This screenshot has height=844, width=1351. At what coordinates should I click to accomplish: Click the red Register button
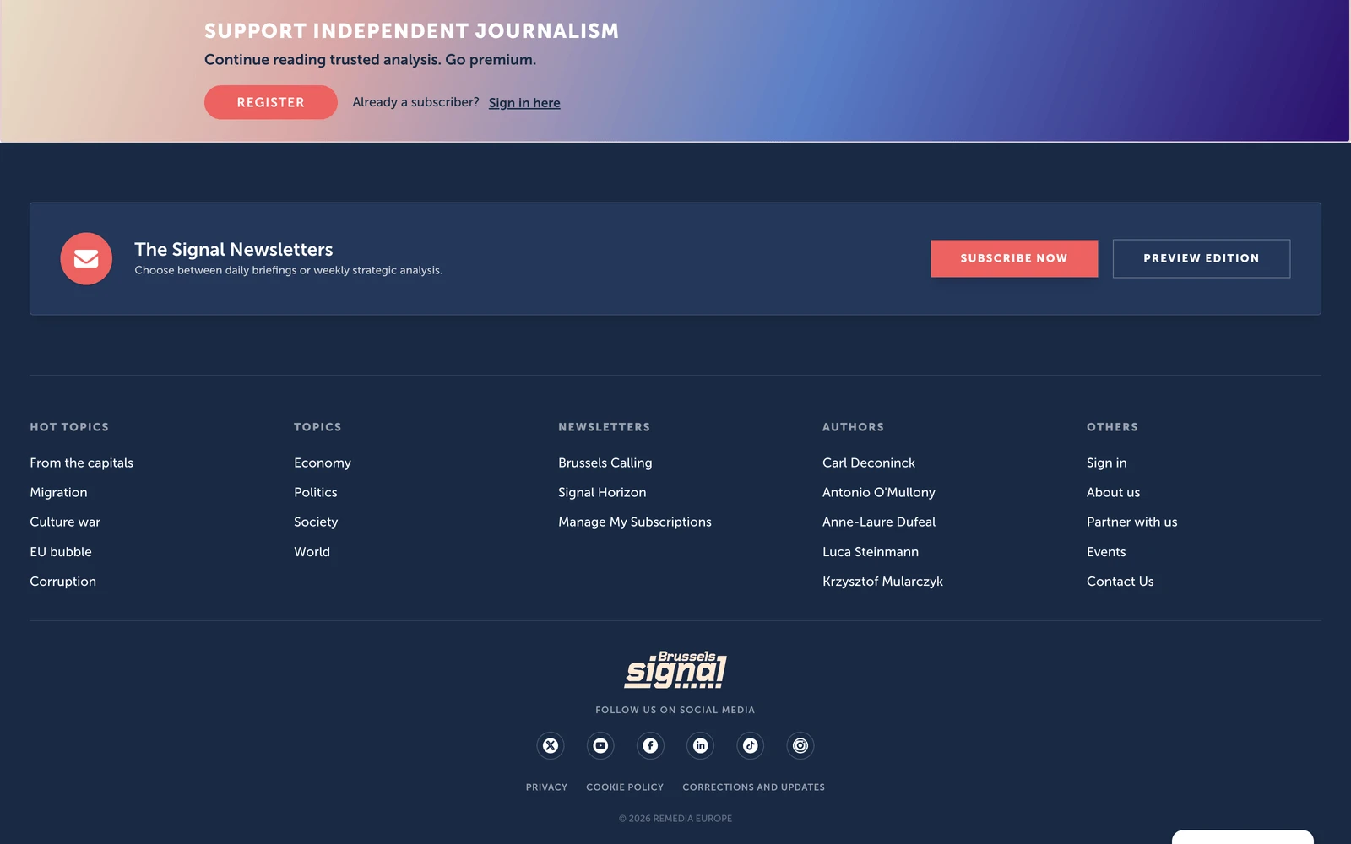(271, 102)
